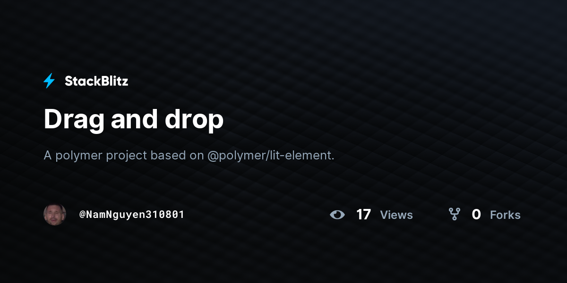The height and width of the screenshot is (283, 567).
Task: Click the word Drag in the title
Action: click(x=74, y=120)
